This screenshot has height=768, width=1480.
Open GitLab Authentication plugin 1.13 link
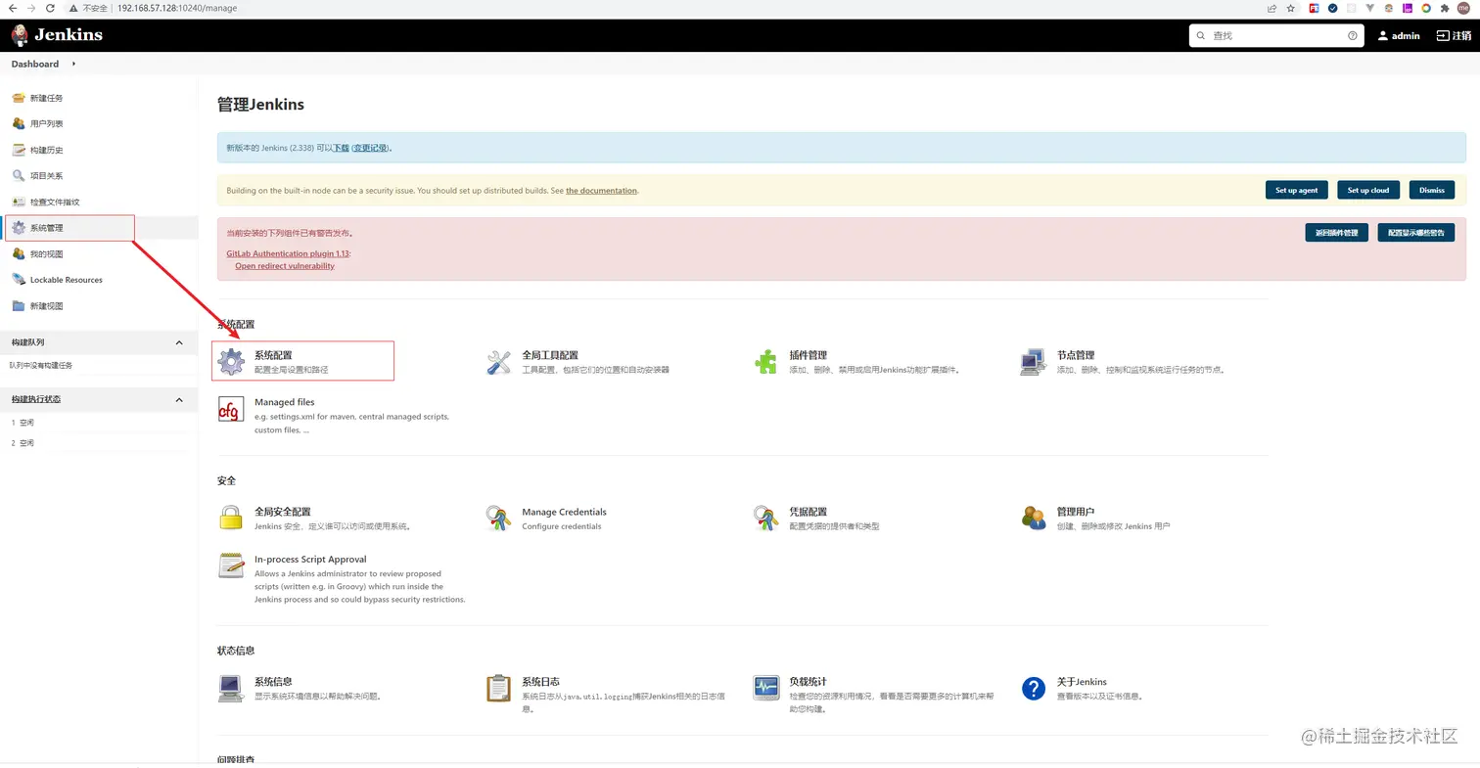(x=288, y=253)
